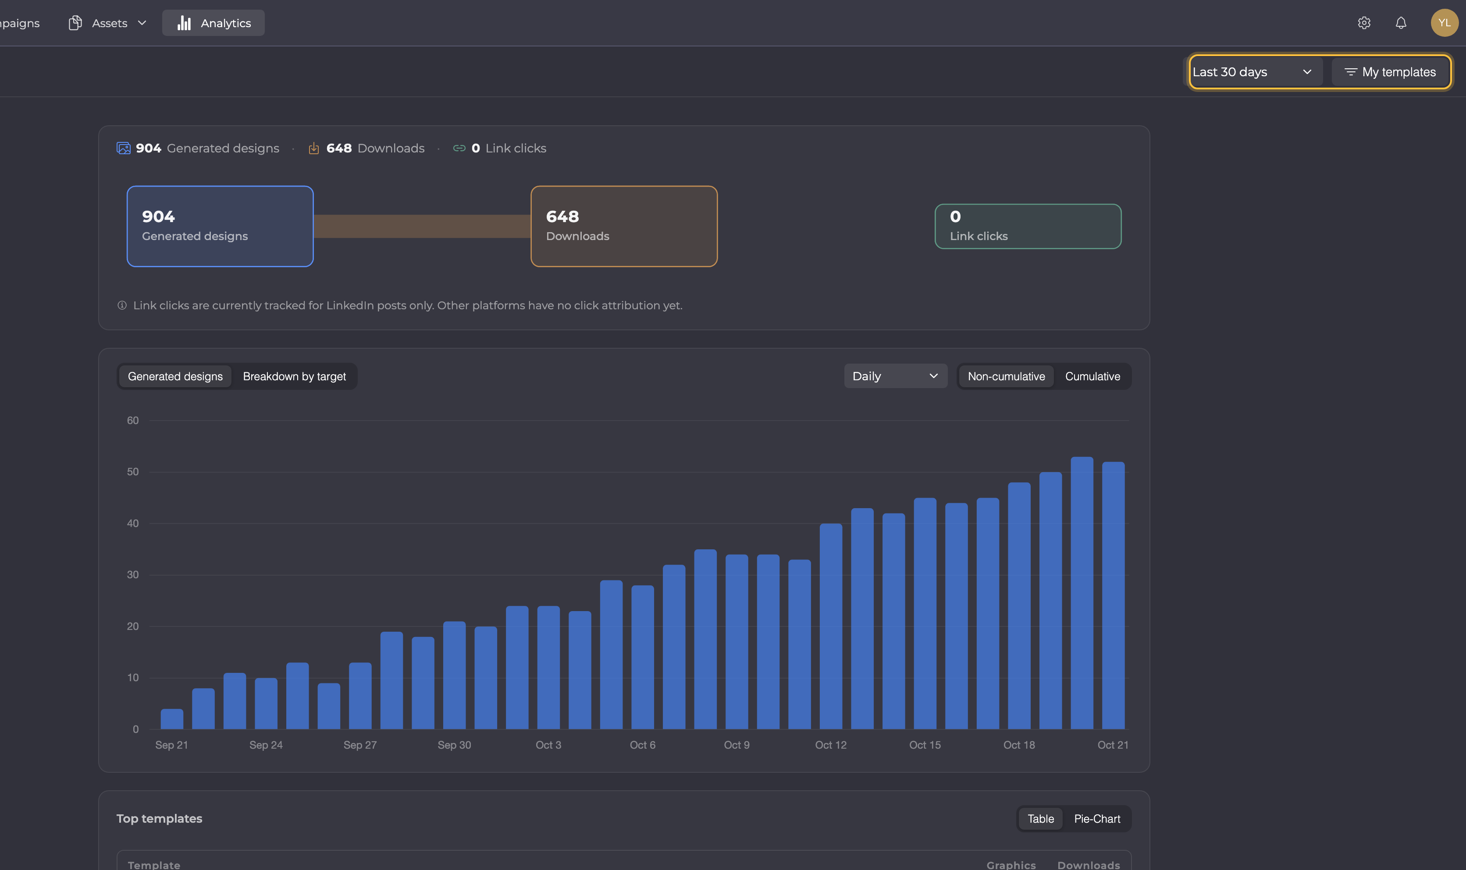The image size is (1466, 870).
Task: Select Non-cumulative mode
Action: coord(1006,376)
